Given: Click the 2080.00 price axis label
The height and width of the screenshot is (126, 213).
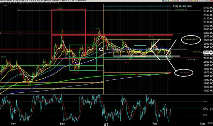Looking at the screenshot, I should 208,33.
